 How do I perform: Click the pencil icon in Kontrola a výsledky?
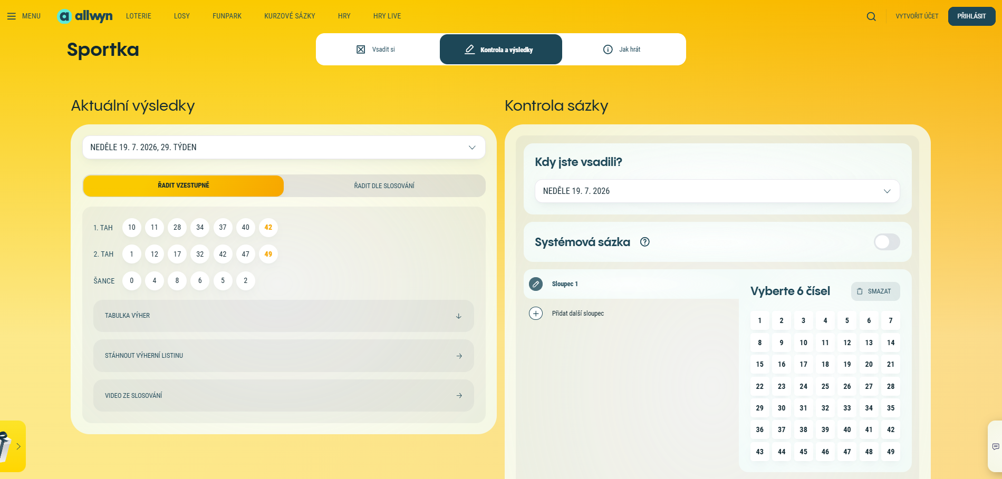tap(469, 50)
